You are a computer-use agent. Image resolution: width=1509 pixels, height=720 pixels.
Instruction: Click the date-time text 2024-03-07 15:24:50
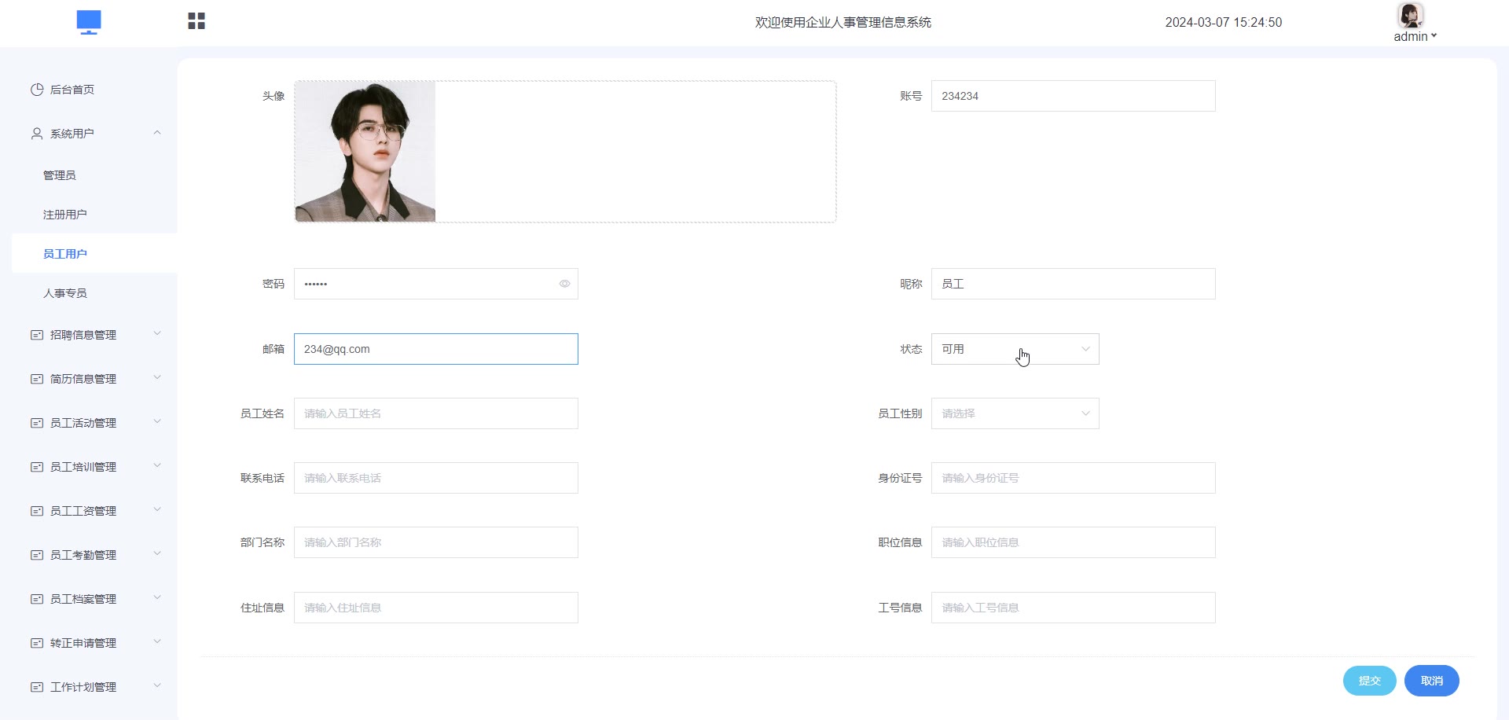coord(1223,23)
